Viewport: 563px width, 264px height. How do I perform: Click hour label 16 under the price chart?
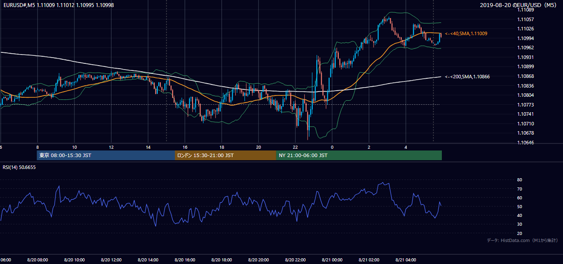[x=185, y=147]
